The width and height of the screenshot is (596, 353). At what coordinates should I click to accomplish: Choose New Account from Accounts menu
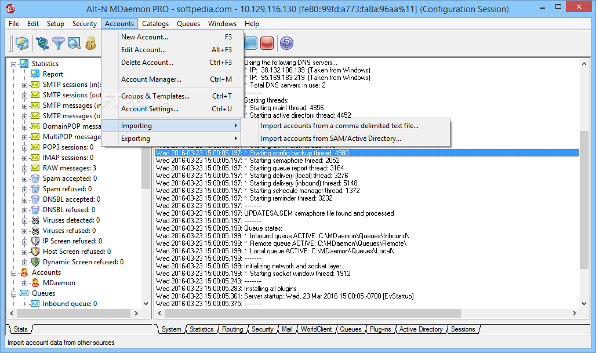(x=173, y=37)
